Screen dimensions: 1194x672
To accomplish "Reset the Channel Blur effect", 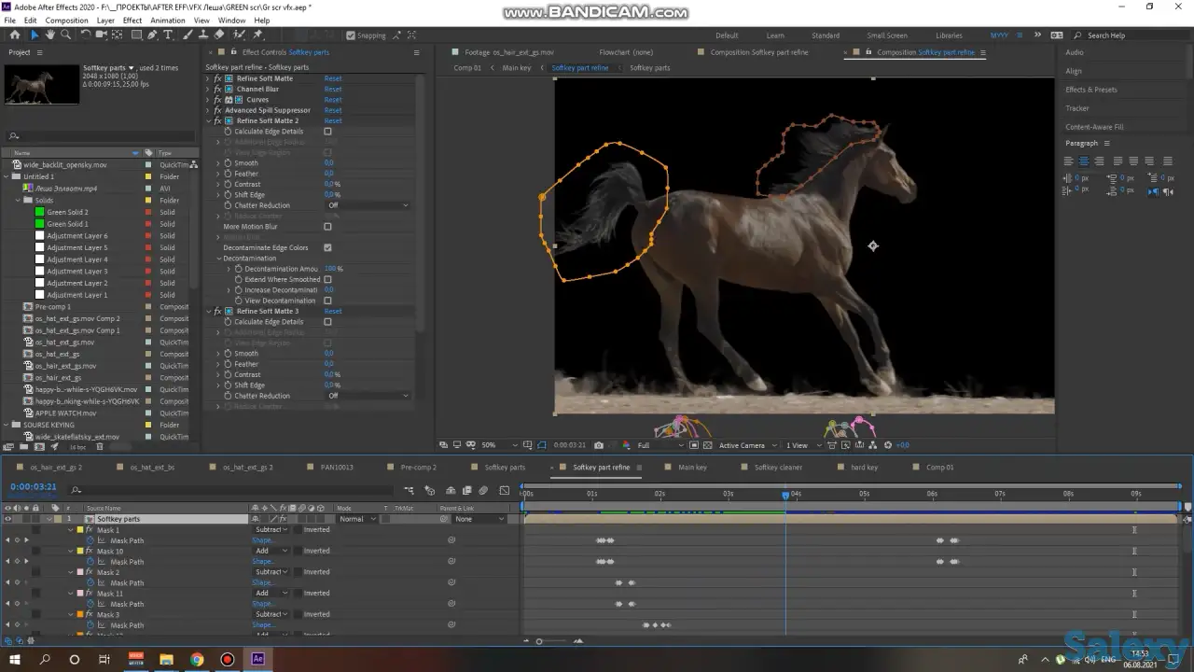I will pos(333,89).
